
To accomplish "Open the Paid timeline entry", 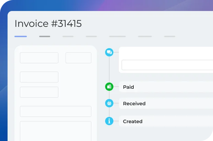I will 165,87.
